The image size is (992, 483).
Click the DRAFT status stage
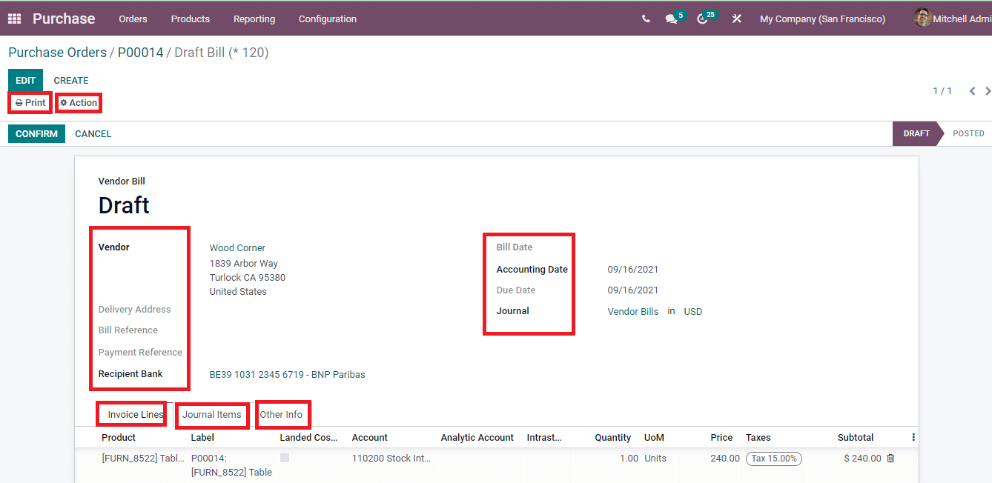pos(916,134)
